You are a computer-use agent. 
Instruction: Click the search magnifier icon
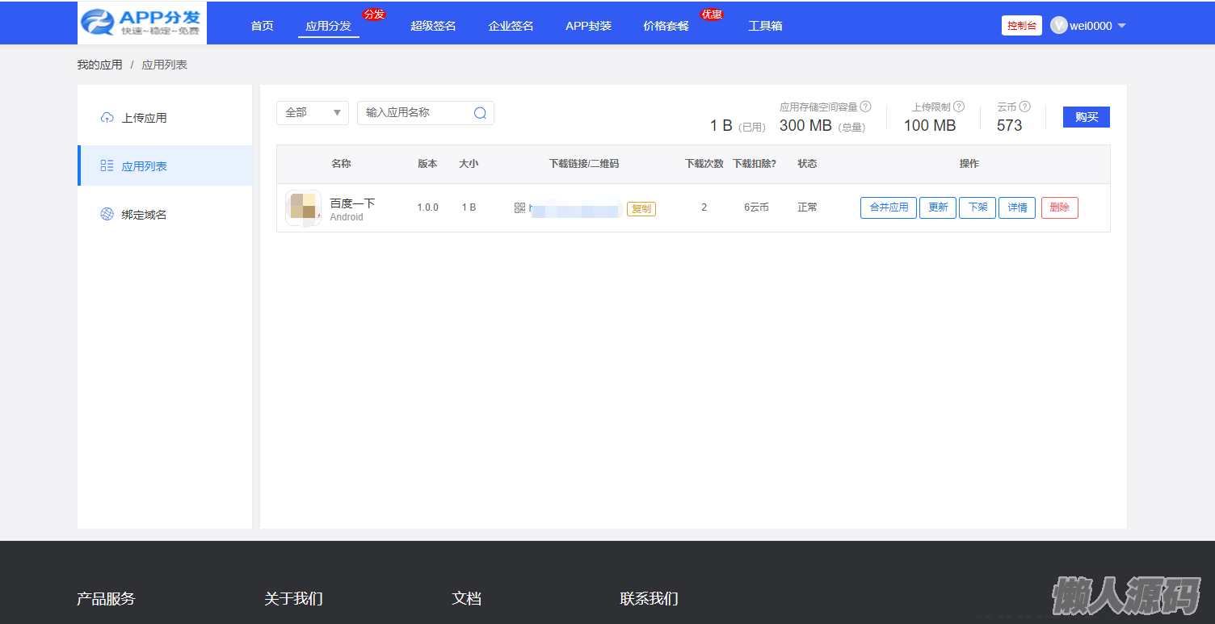[x=480, y=113]
